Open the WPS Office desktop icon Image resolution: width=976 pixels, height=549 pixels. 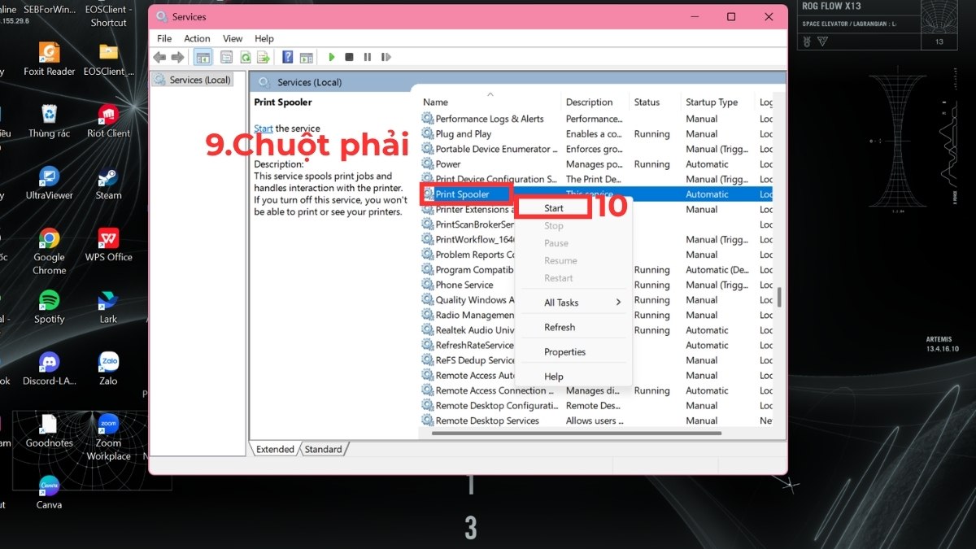coord(108,244)
